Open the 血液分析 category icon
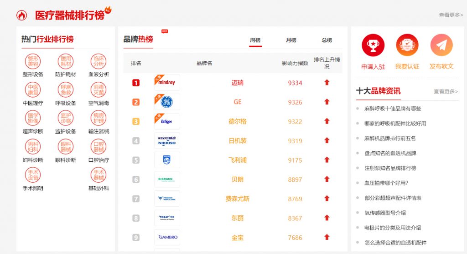Screen dimensions: 467x254 [99, 61]
